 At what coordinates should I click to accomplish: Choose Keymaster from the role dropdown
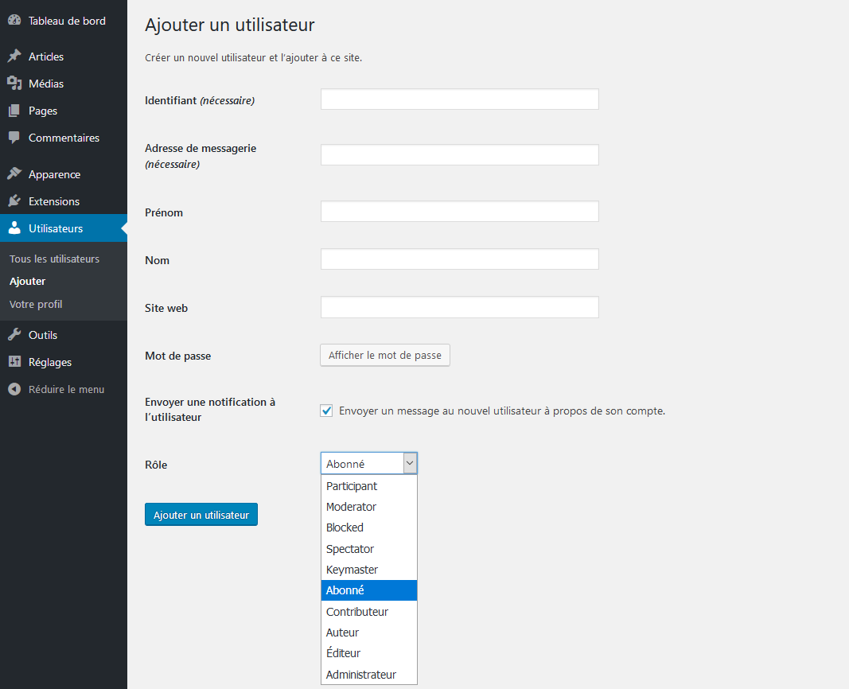click(352, 570)
